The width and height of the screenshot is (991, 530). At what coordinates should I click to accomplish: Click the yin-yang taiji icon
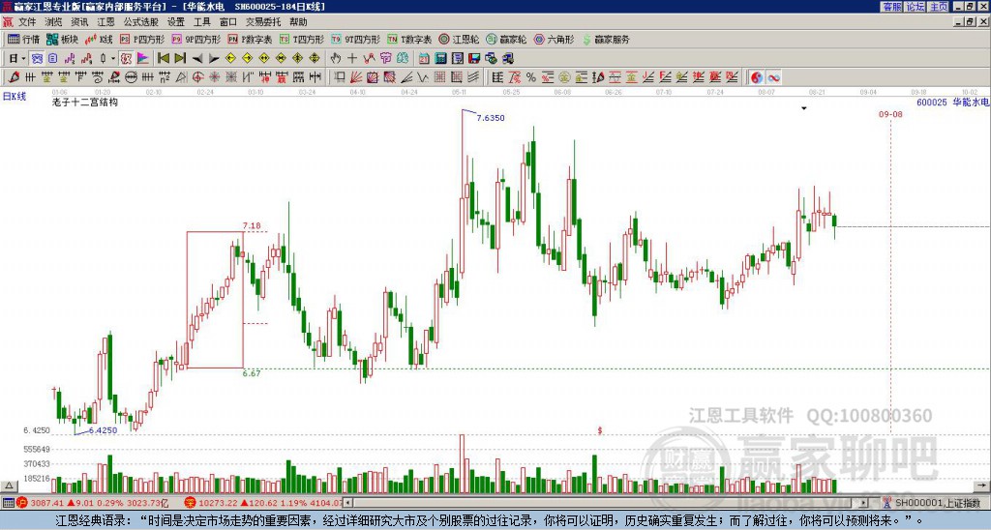[757, 77]
